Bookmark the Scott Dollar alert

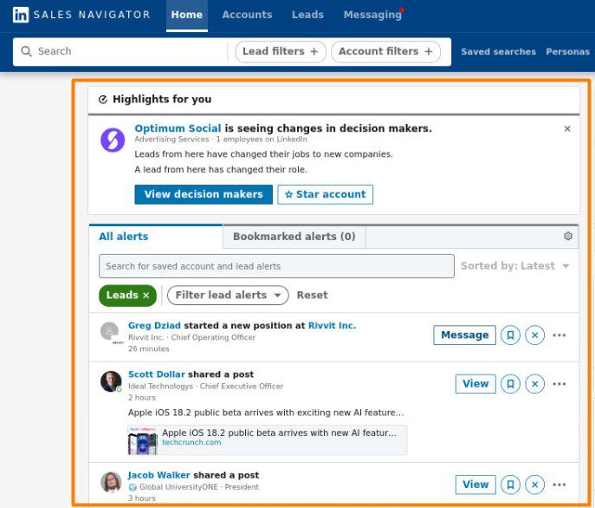click(510, 384)
